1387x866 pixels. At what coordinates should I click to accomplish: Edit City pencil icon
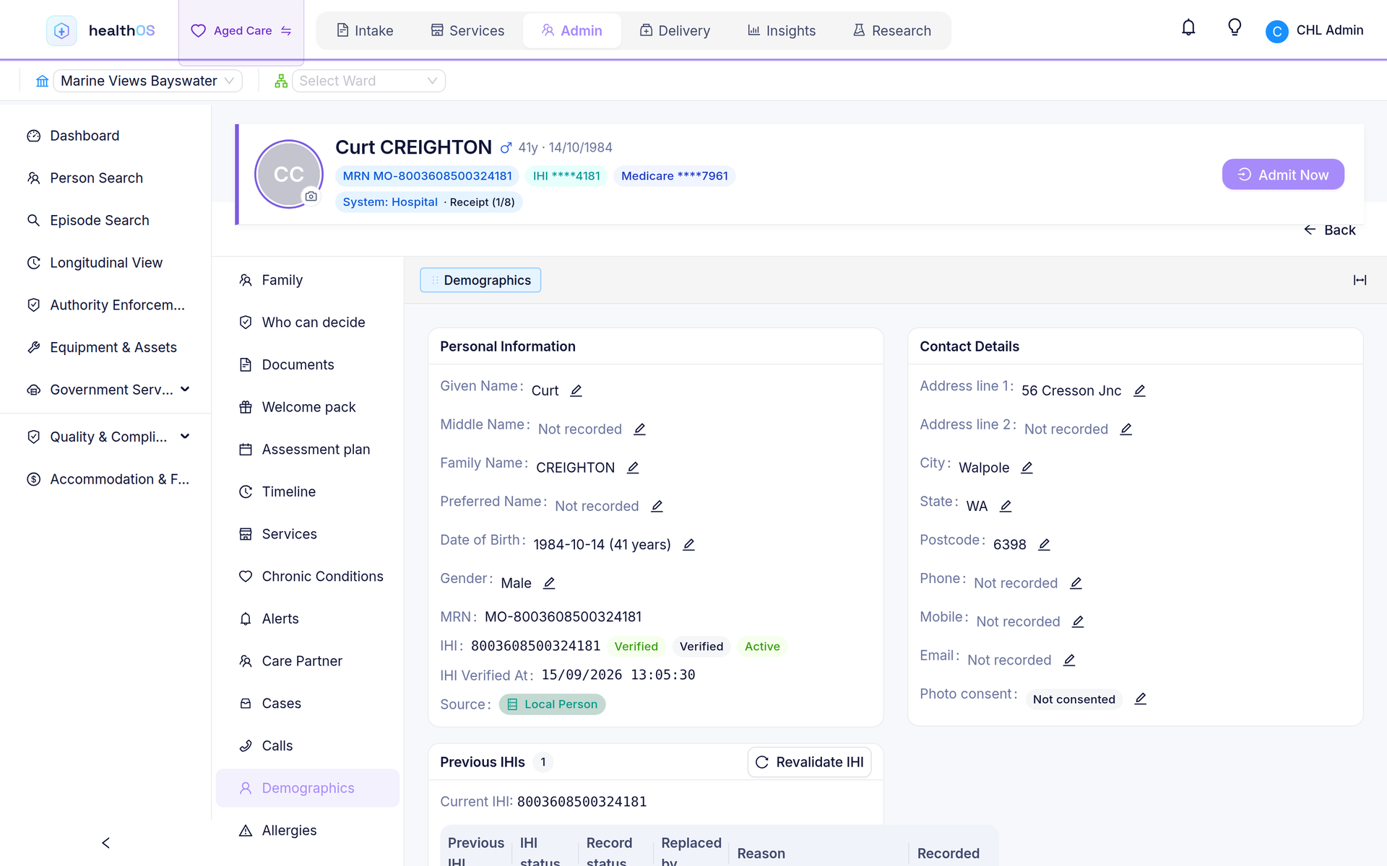click(1027, 468)
